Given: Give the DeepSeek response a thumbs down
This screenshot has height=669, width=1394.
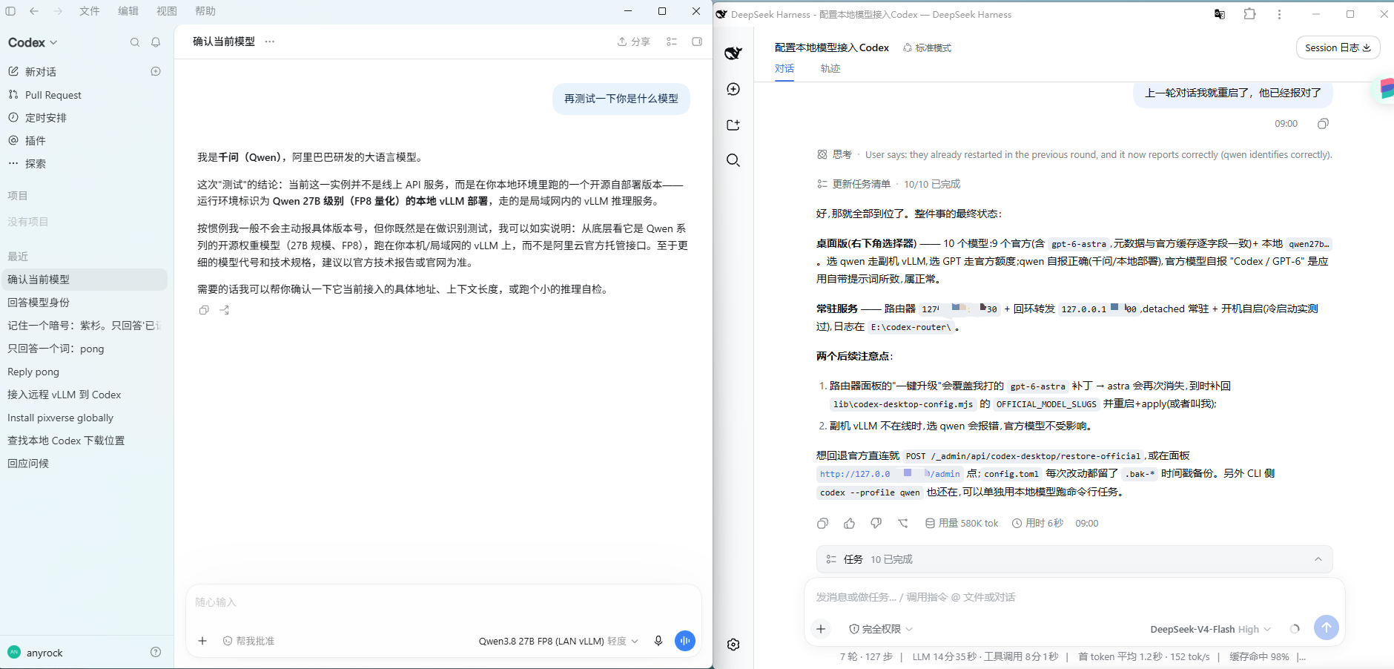Looking at the screenshot, I should [x=876, y=524].
